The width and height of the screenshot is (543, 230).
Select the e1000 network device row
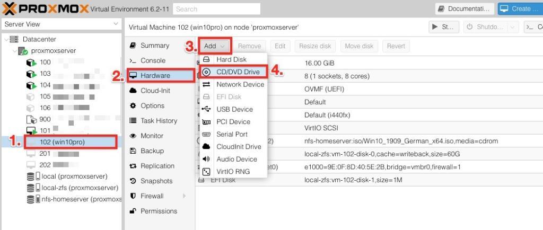369,167
